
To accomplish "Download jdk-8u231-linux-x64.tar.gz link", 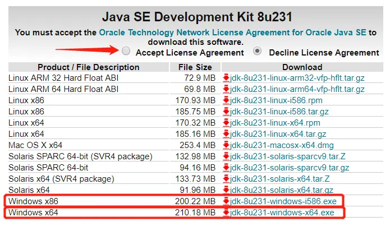I will point(278,134).
